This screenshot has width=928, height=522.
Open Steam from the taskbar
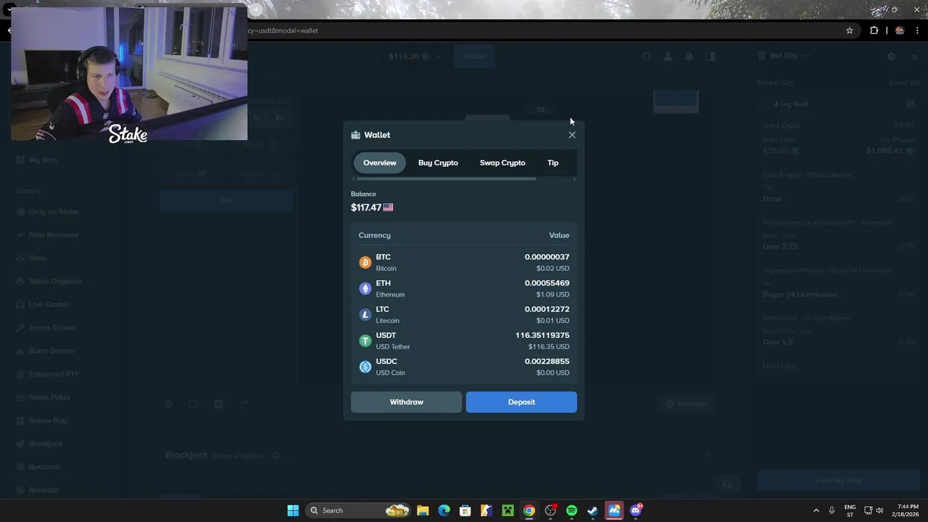point(592,510)
